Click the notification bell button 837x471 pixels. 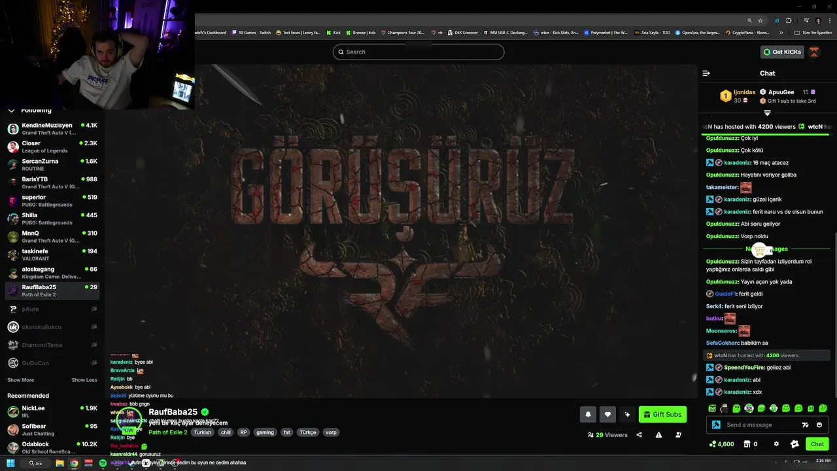tap(588, 414)
